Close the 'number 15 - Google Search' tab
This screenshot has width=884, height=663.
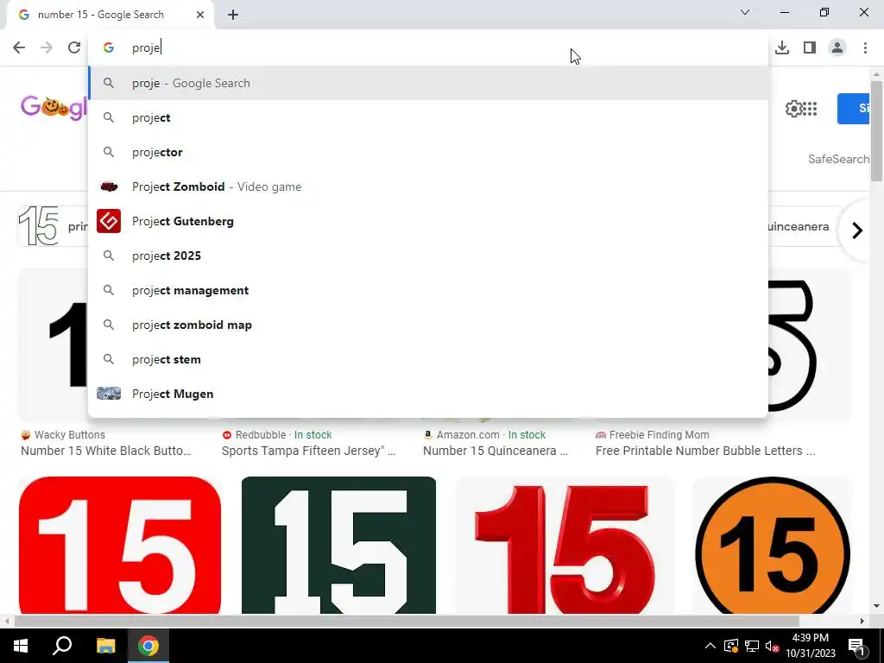(x=200, y=15)
